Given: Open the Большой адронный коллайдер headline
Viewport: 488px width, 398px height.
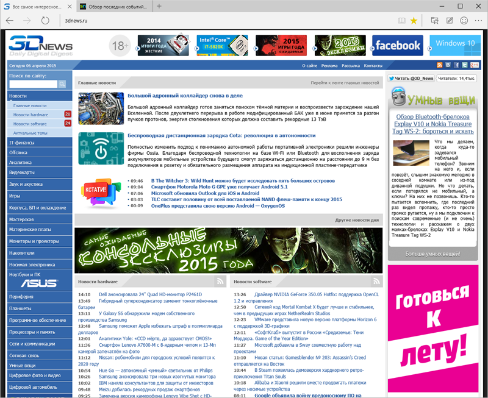Looking at the screenshot, I should point(185,96).
